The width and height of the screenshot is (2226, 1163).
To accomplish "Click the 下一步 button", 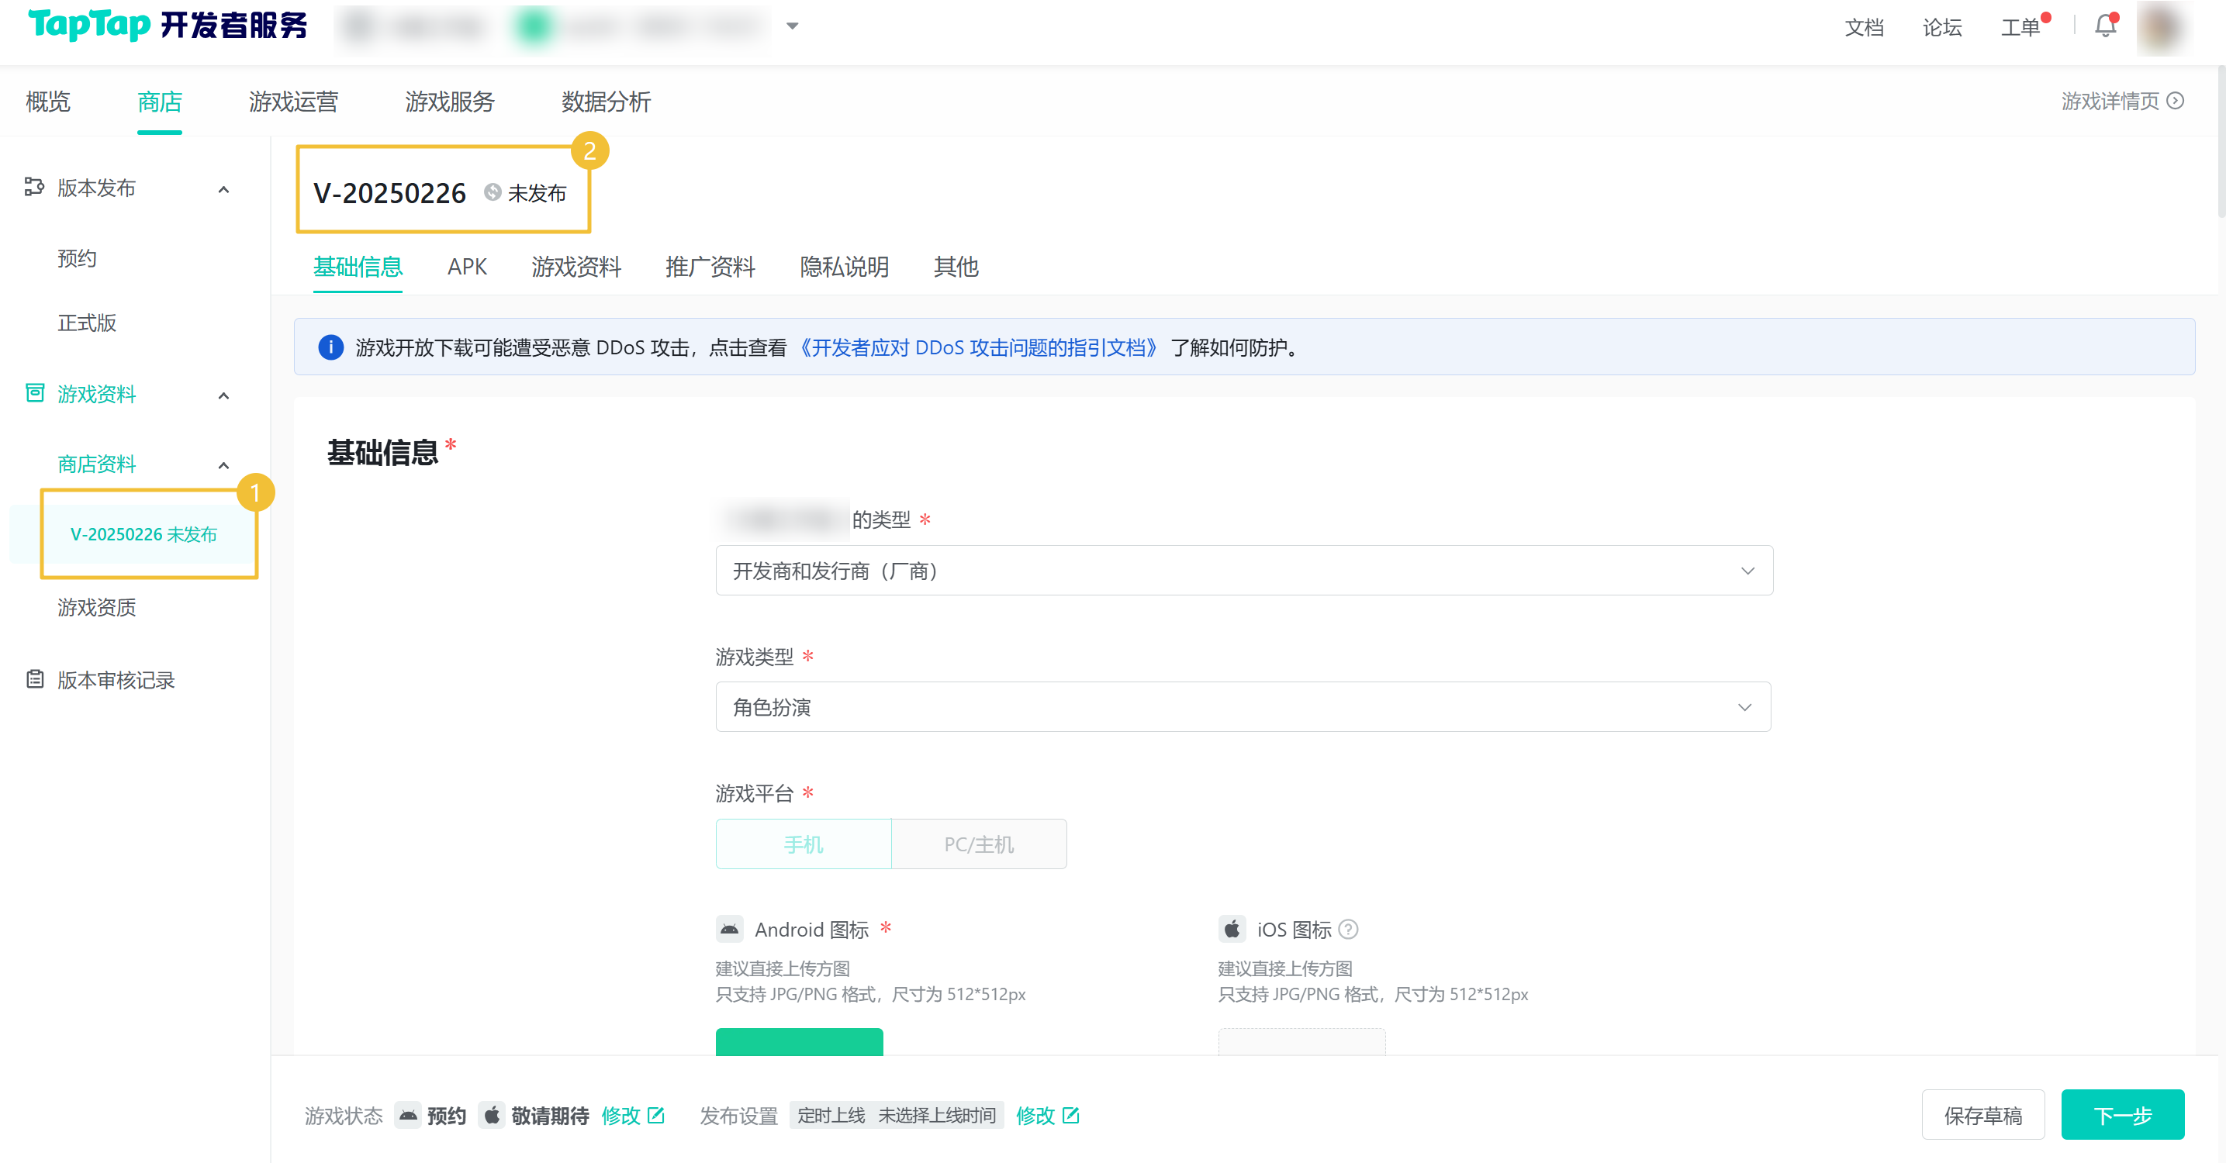I will point(2122,1115).
